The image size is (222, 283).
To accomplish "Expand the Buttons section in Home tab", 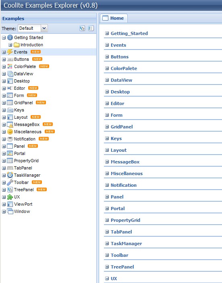I will click(107, 57).
